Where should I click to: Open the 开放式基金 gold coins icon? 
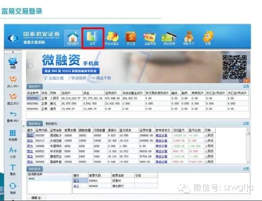[x=112, y=38]
